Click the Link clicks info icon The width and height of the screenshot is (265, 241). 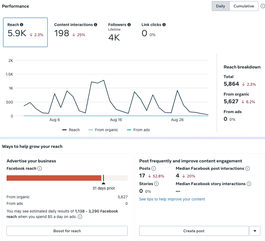[x=164, y=25]
